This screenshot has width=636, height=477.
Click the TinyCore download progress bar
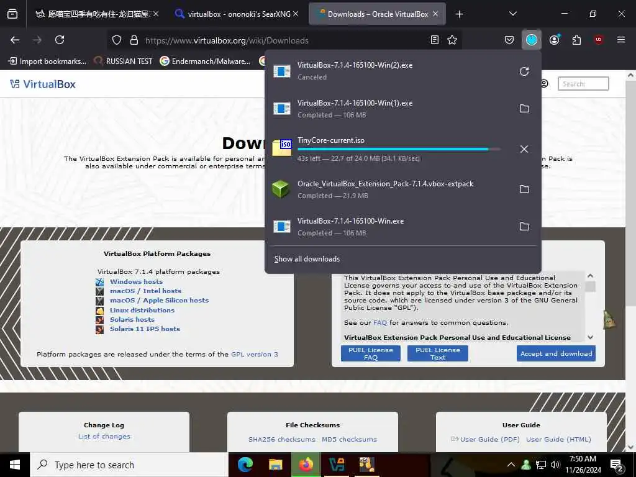(399, 149)
